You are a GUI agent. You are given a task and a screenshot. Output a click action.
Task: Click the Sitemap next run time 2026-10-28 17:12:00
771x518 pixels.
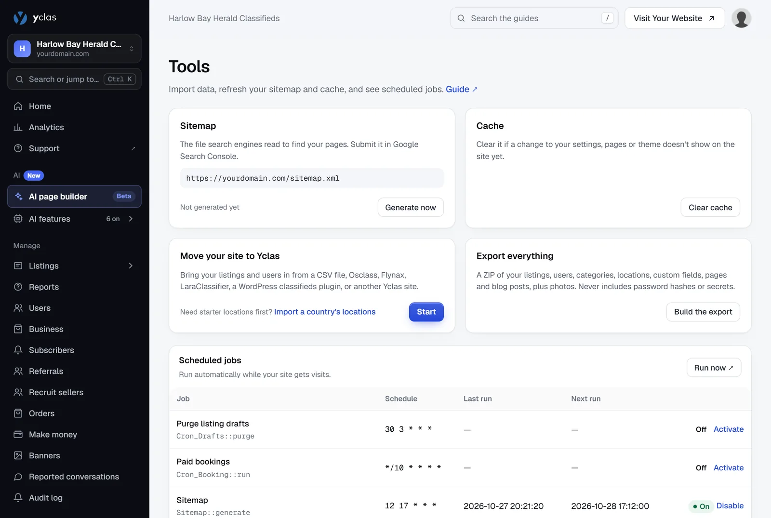[x=610, y=506]
